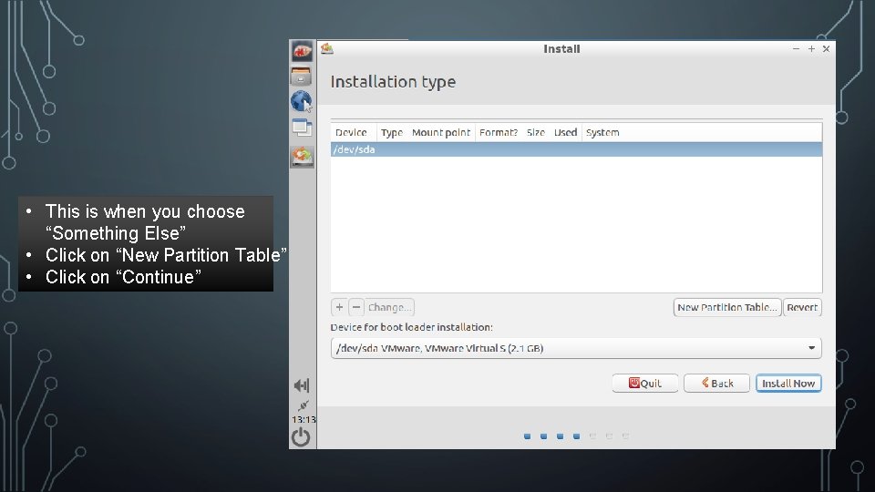Click New Partition Table... button
Image resolution: width=875 pixels, height=492 pixels.
point(727,307)
